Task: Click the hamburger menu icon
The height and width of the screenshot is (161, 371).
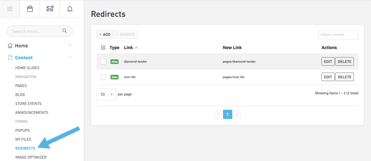Action: coord(10,9)
